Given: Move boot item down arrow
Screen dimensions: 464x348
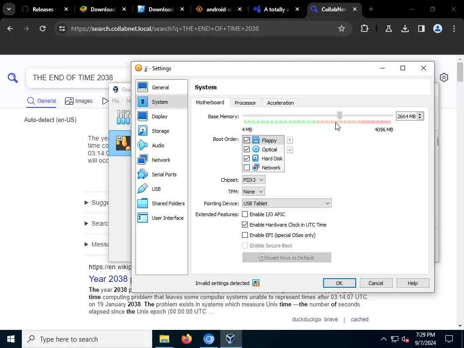Looking at the screenshot, I should pyautogui.click(x=290, y=150).
